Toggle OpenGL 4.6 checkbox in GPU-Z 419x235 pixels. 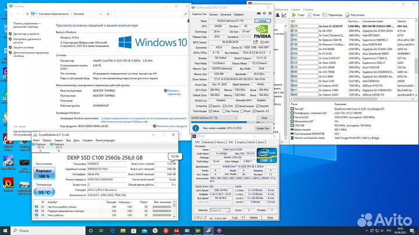[254, 111]
